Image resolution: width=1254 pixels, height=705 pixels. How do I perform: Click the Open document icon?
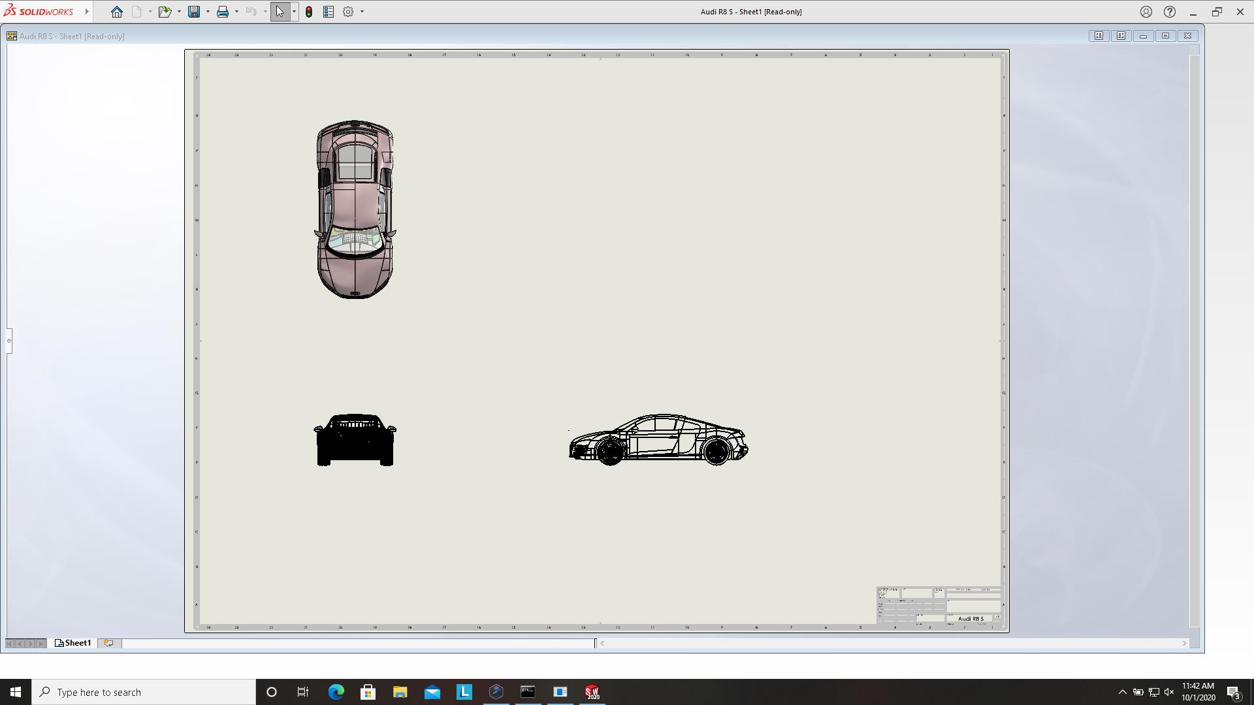click(x=165, y=12)
